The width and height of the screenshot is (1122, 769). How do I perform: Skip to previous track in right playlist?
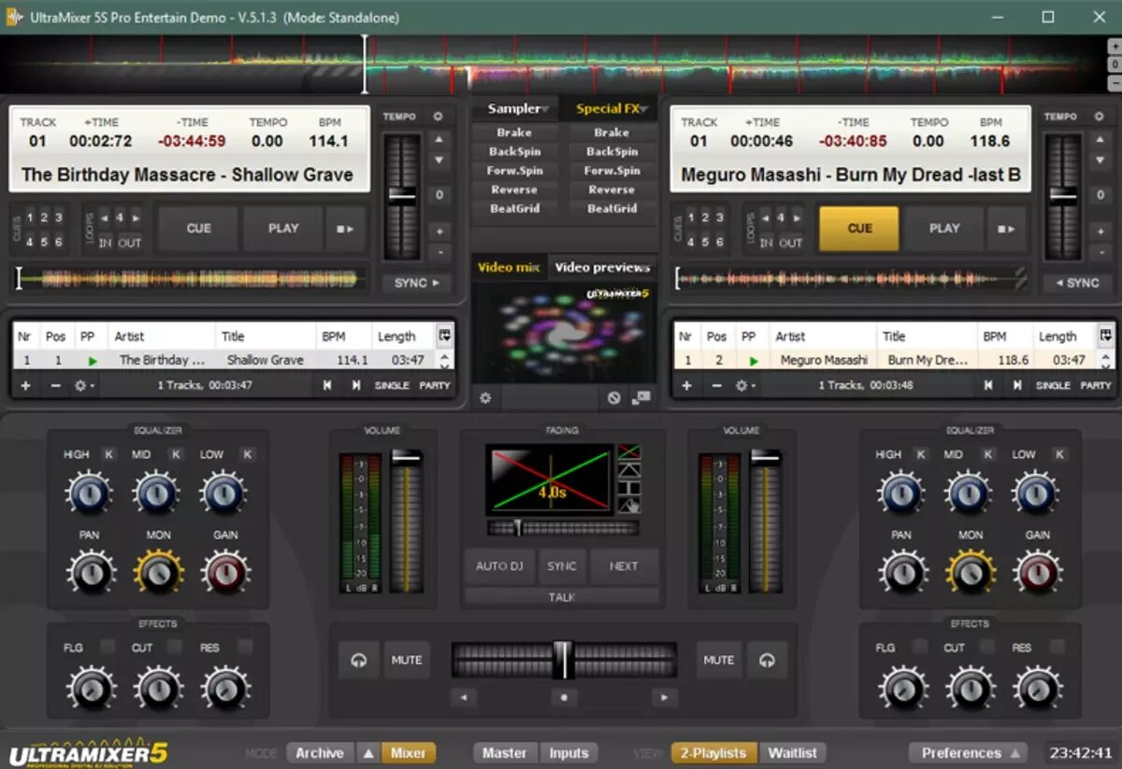tap(988, 385)
